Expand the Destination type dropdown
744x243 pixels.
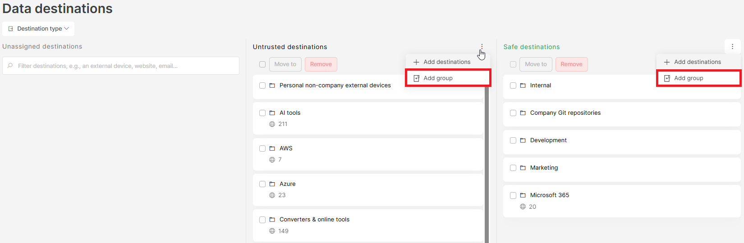[38, 28]
